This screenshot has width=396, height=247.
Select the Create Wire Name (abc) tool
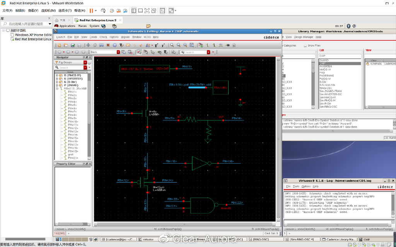(x=221, y=45)
